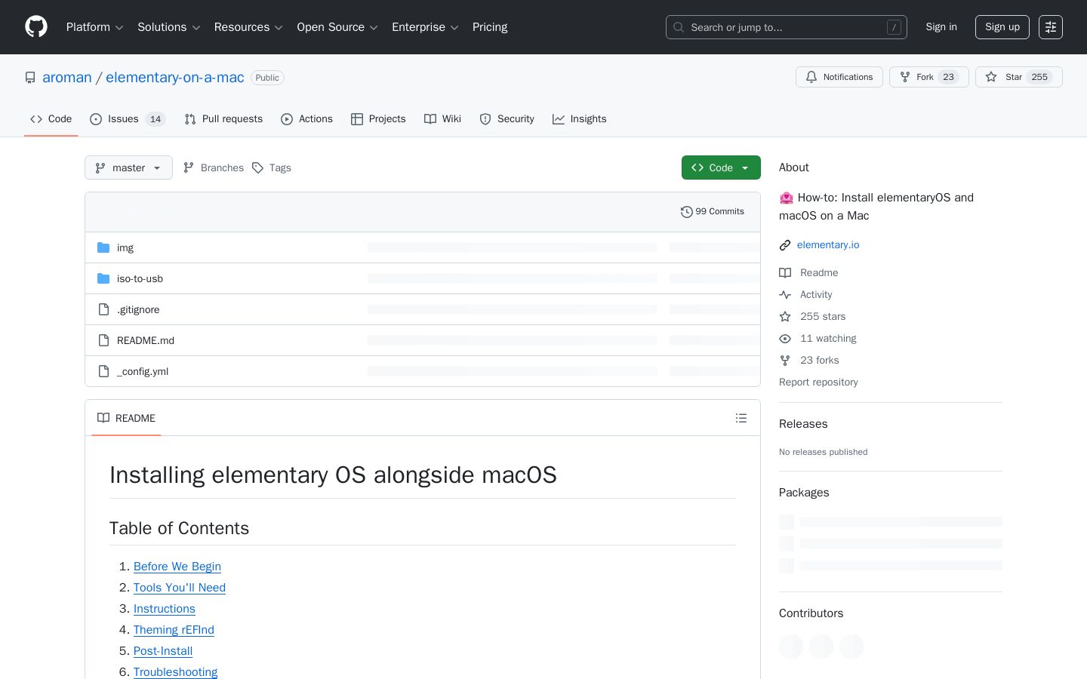
Task: Click the Search or jump to field
Action: pos(787,27)
